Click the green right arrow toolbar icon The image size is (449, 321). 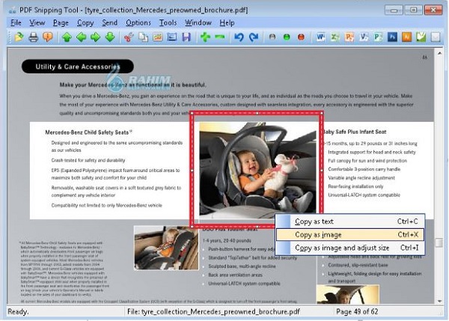pyautogui.click(x=96, y=37)
